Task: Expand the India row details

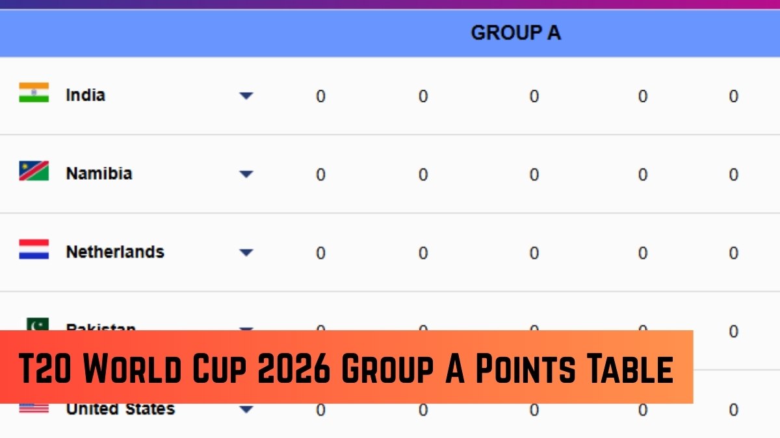Action: coord(246,96)
